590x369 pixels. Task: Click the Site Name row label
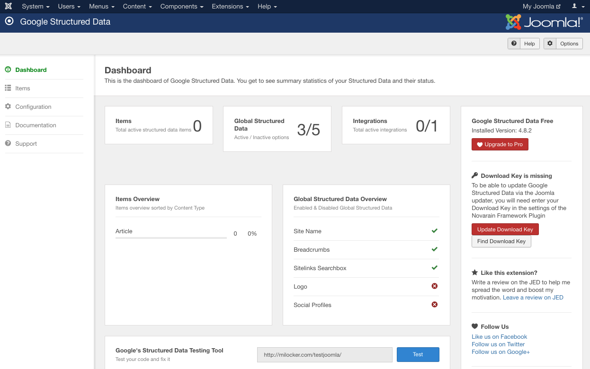click(307, 231)
